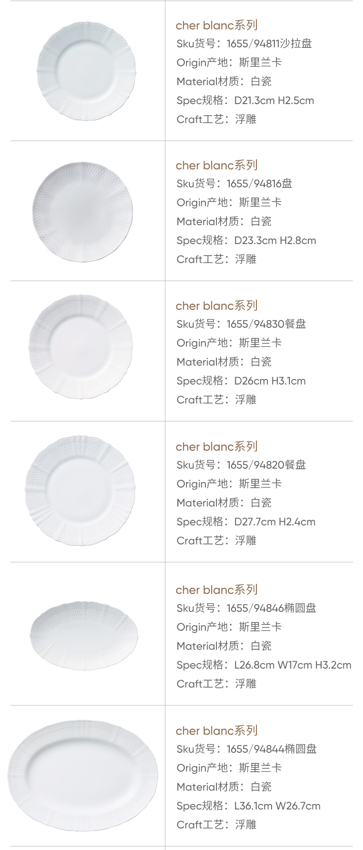Select Sku 1655/94830餐盘 text
This screenshot has width=363, height=850.
pyautogui.click(x=241, y=324)
